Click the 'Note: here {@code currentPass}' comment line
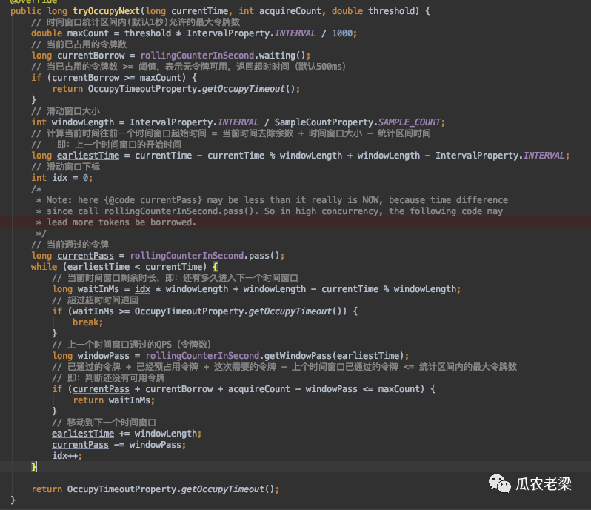591x510 pixels. pyautogui.click(x=272, y=200)
